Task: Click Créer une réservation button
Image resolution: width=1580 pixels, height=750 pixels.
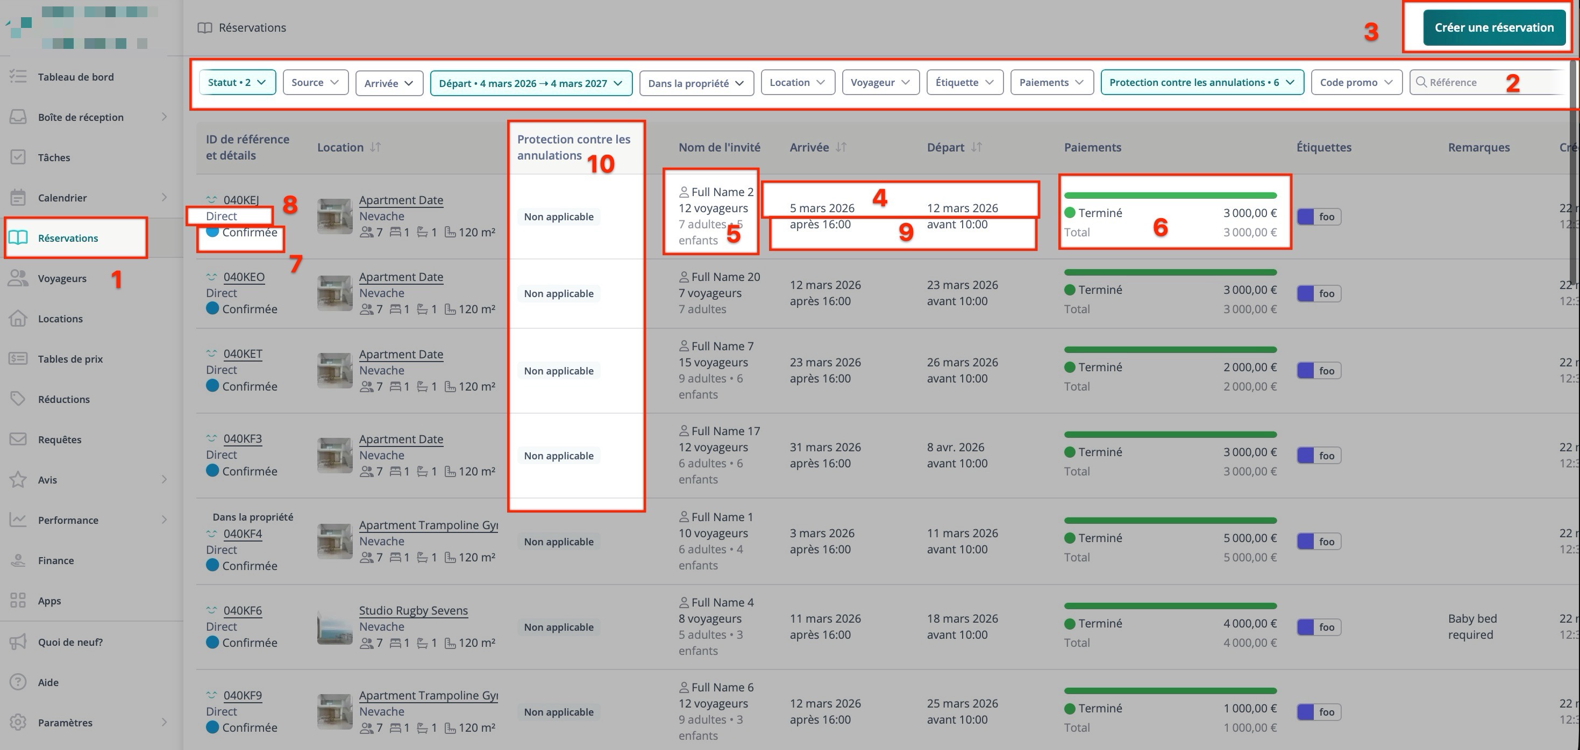Action: click(x=1493, y=27)
